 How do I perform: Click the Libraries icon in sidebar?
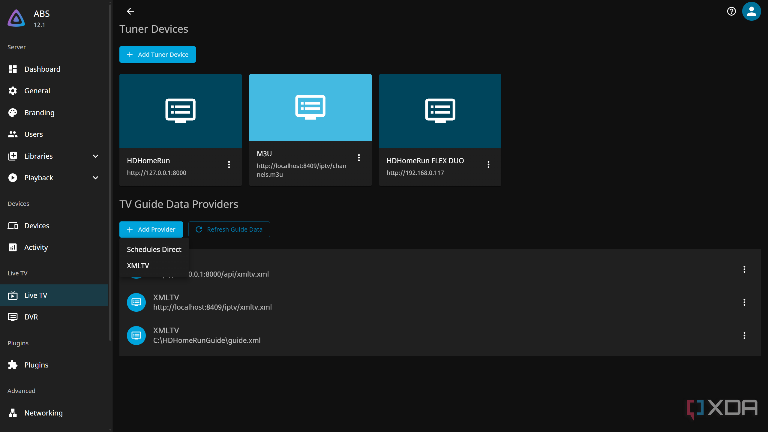13,156
